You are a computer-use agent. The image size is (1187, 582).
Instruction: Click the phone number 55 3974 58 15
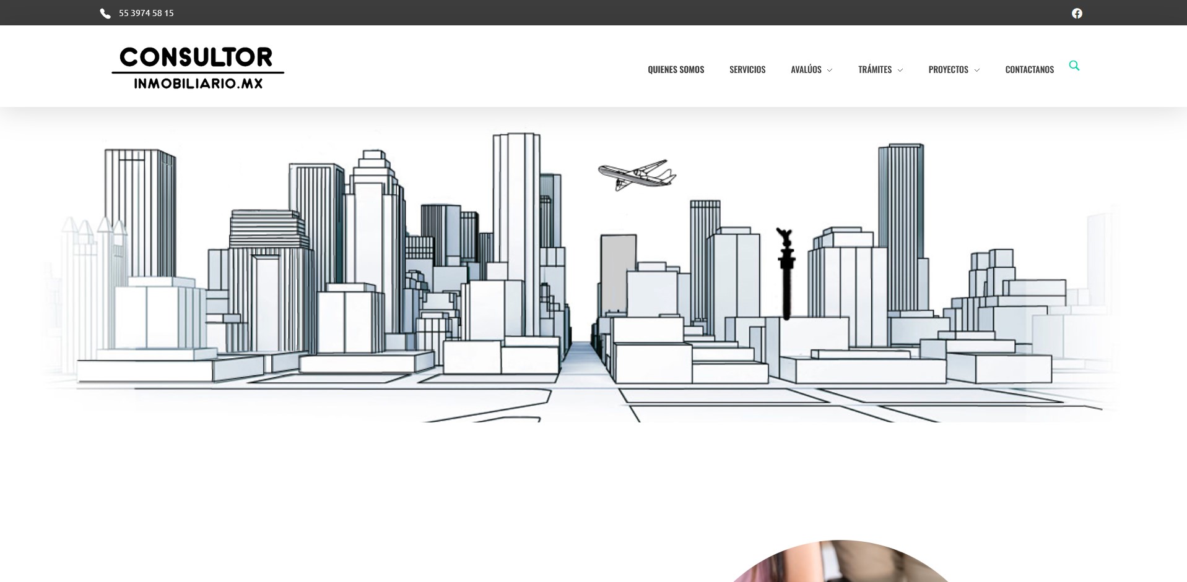[146, 13]
